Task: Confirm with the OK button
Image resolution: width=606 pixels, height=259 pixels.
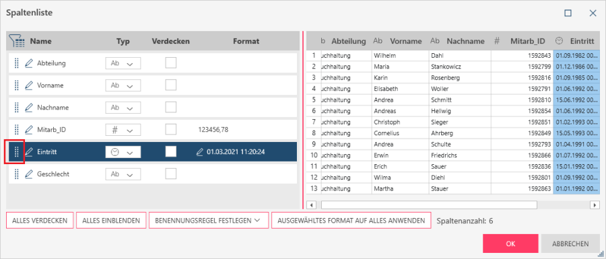Action: pyautogui.click(x=510, y=244)
